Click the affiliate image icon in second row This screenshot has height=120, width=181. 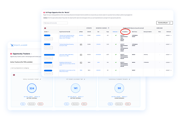[81, 44]
